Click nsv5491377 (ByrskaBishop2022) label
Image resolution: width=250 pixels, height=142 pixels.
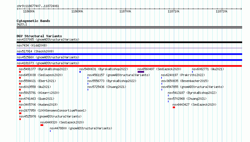(43, 69)
